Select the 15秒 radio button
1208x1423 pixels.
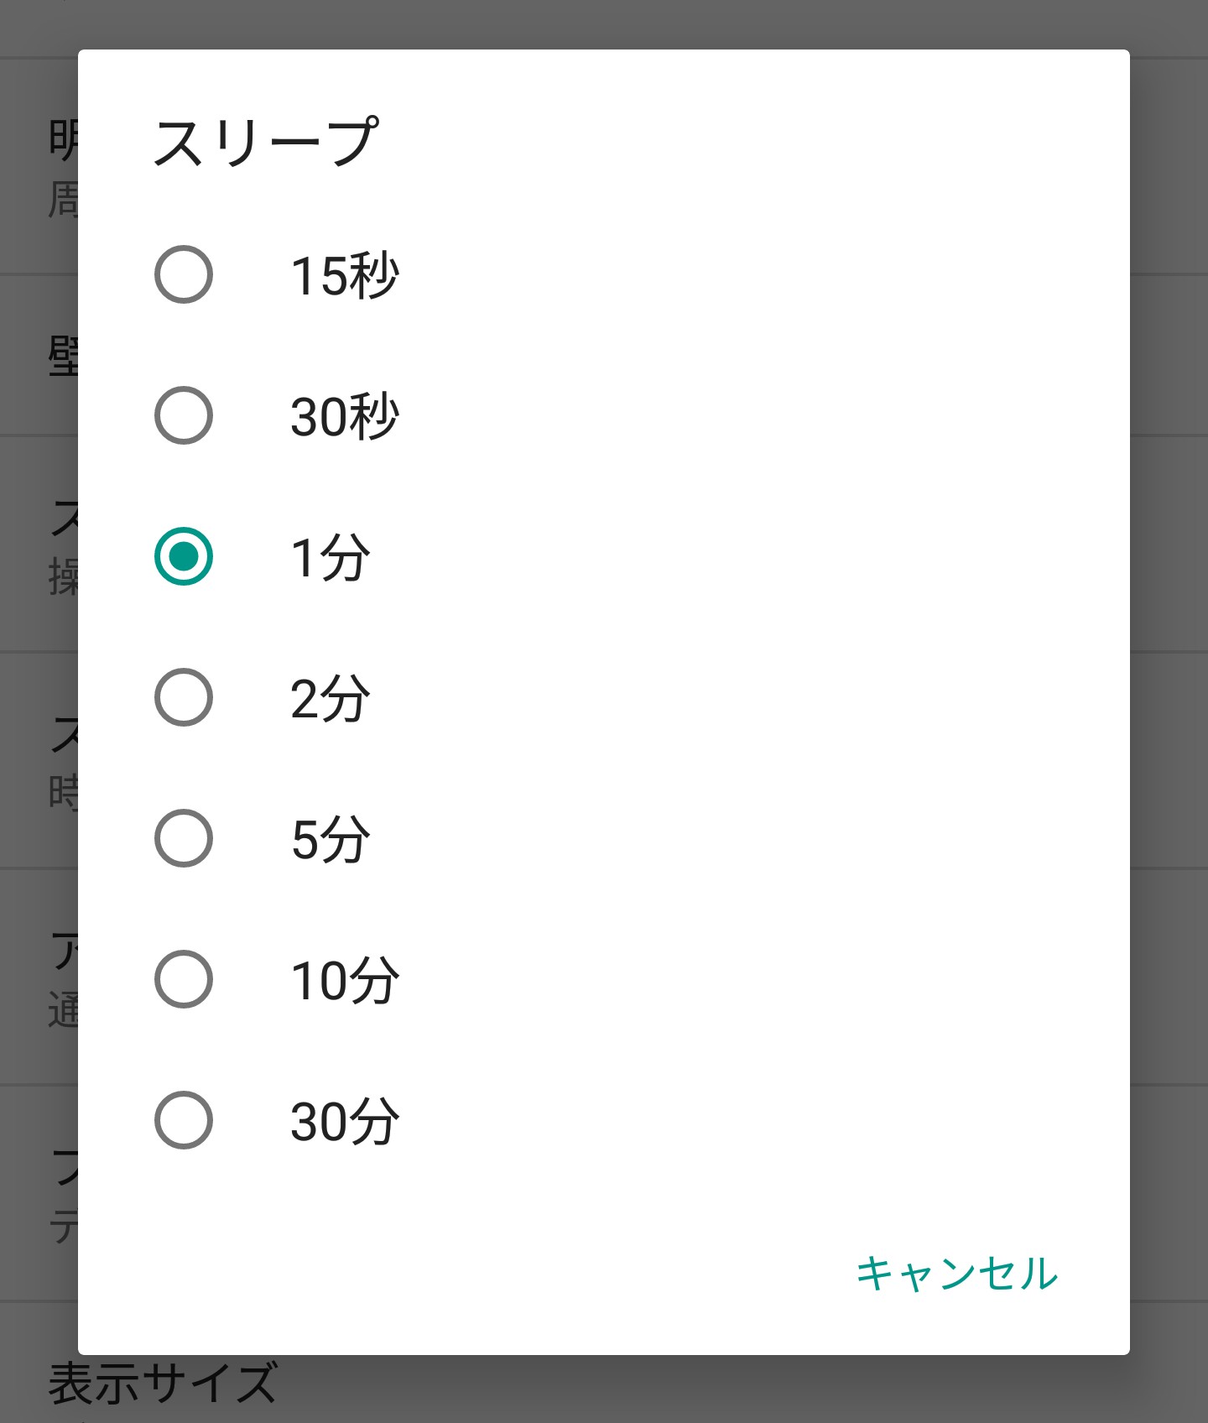[184, 274]
